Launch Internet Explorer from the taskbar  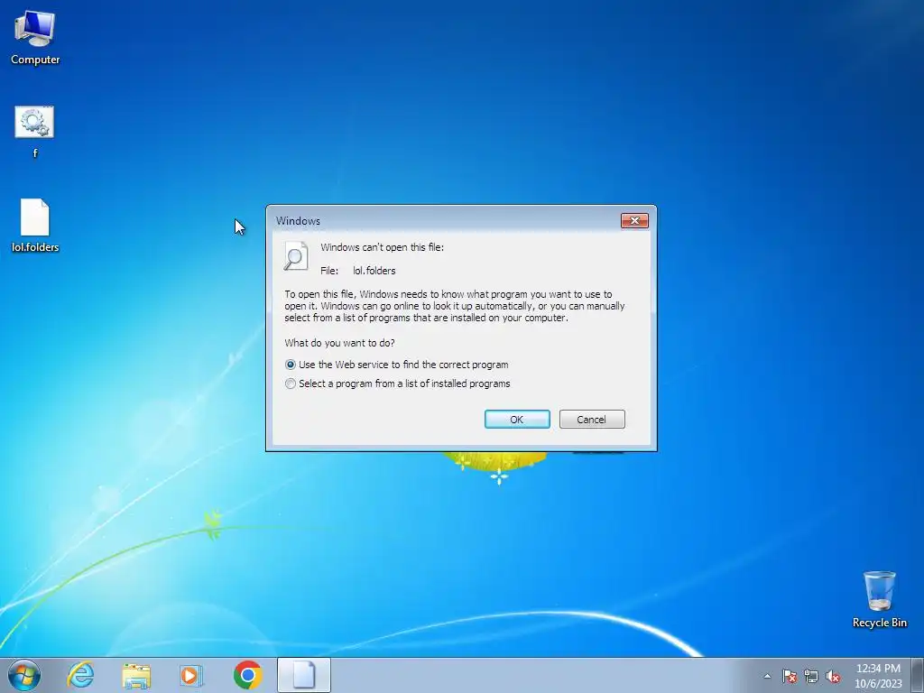(80, 675)
